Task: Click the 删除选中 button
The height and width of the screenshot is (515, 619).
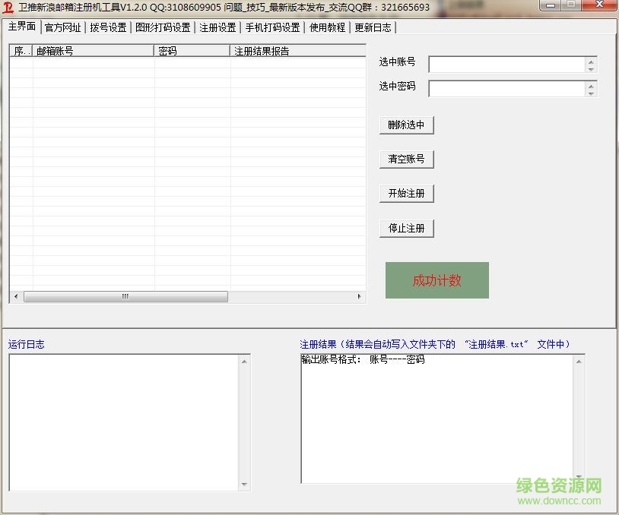Action: pyautogui.click(x=406, y=125)
